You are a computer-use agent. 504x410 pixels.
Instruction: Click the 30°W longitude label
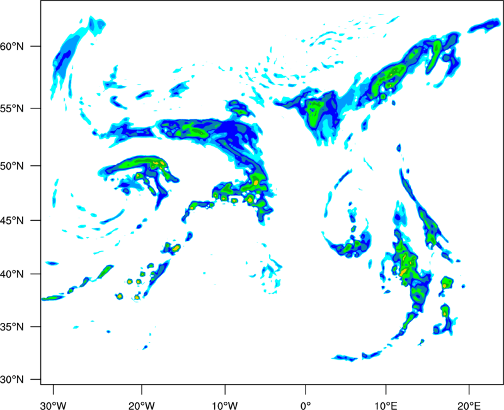tap(53, 406)
